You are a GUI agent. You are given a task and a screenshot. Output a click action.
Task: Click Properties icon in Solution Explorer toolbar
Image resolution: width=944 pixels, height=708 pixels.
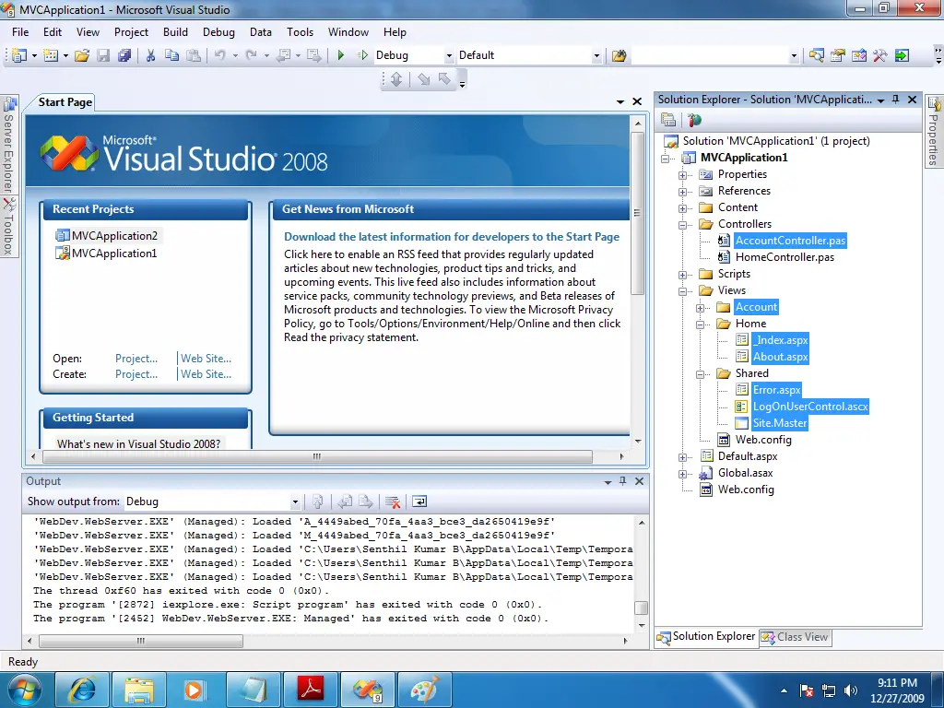[x=668, y=120]
